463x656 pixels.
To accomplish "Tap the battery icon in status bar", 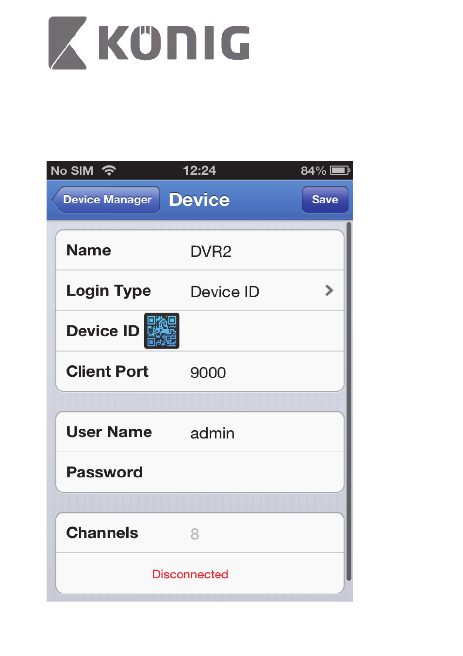I will click(340, 170).
